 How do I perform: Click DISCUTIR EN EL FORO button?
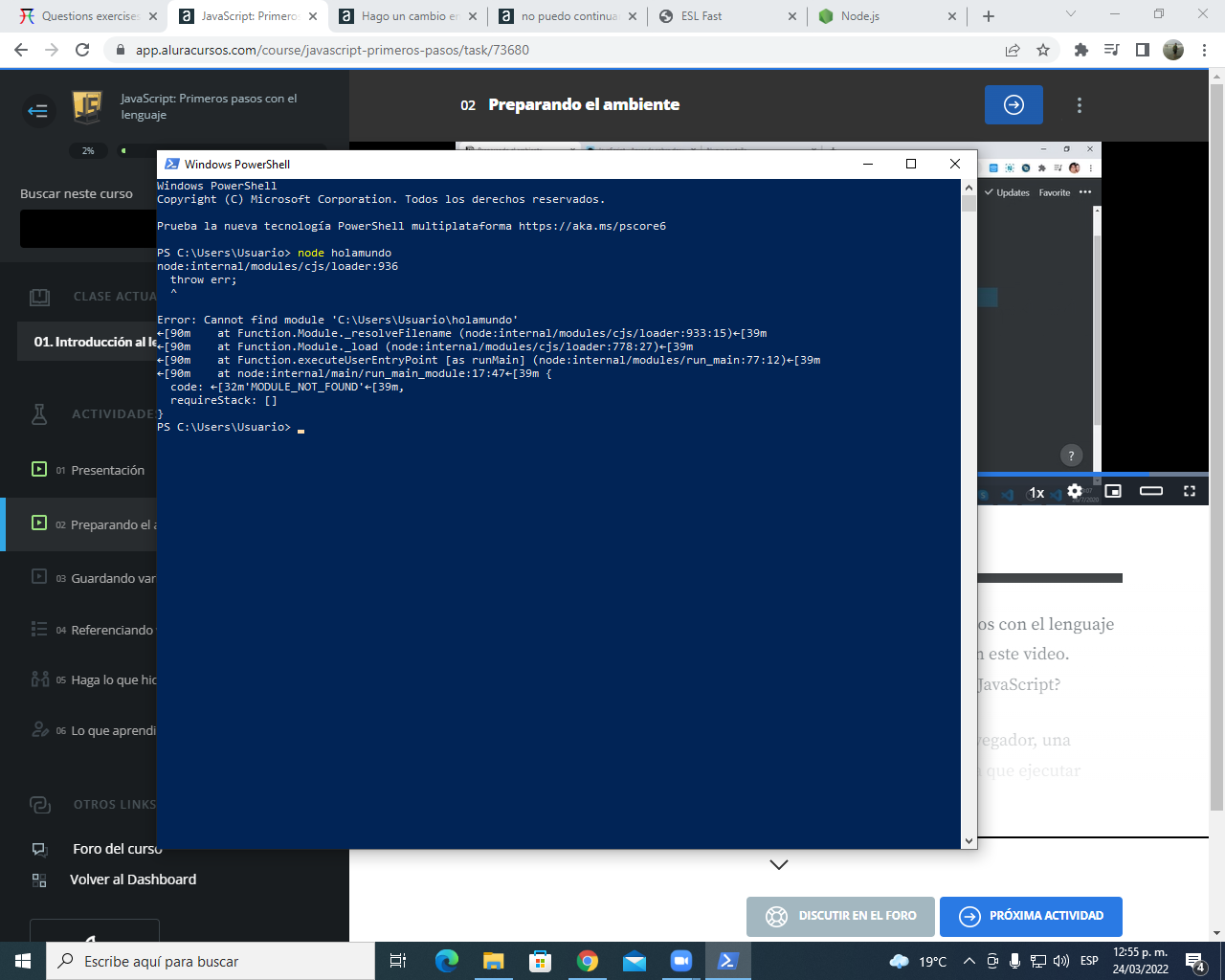point(839,916)
